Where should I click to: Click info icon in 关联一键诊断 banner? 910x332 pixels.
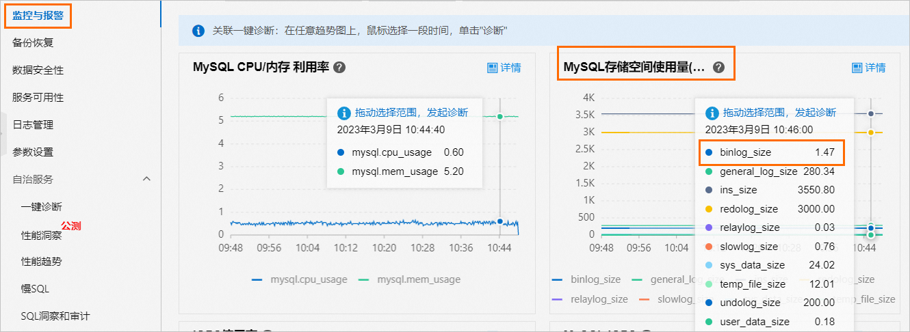point(198,31)
